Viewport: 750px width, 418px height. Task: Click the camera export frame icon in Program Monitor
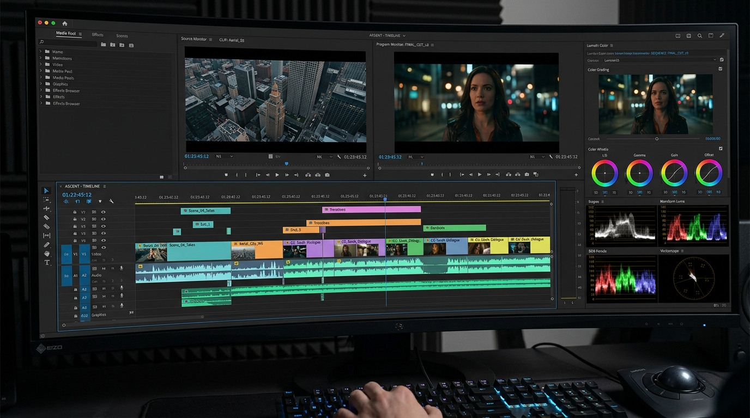tap(527, 175)
